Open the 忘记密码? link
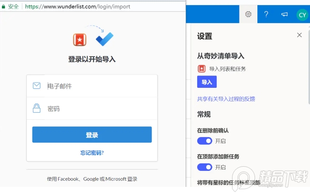The width and height of the screenshot is (310, 193). (x=92, y=153)
